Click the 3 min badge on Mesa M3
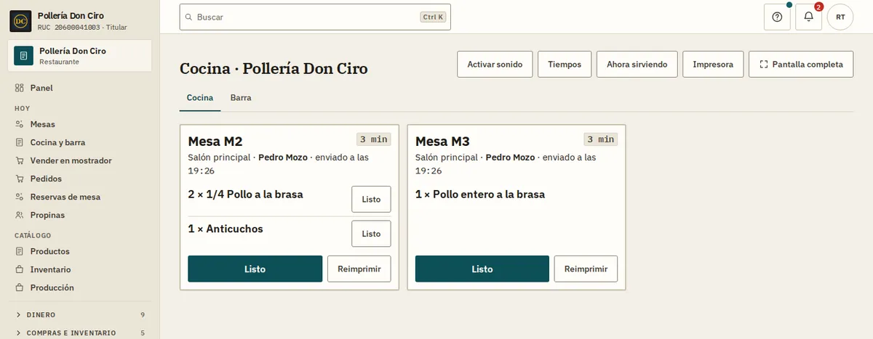Screen dimensions: 873x339 (601, 139)
